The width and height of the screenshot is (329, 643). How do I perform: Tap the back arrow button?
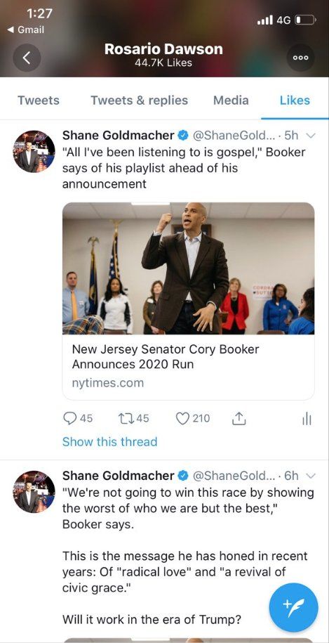(27, 58)
